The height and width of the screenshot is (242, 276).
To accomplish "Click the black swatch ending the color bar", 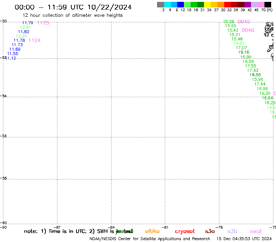I will (x=268, y=4).
